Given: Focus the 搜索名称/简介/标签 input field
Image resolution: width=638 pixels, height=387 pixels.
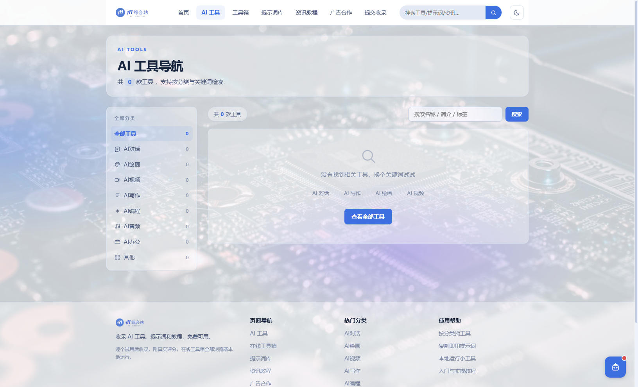Looking at the screenshot, I should click(x=455, y=114).
